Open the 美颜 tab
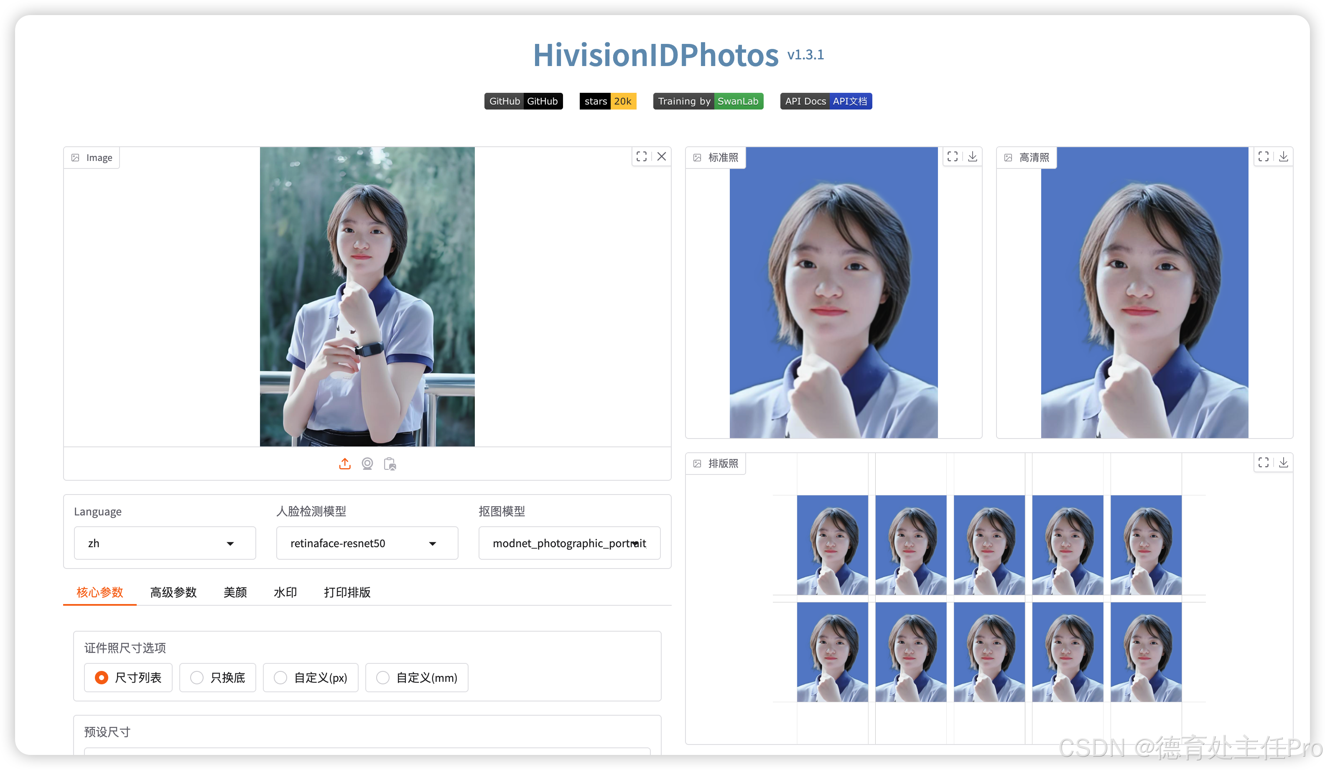1325x770 pixels. click(x=235, y=592)
